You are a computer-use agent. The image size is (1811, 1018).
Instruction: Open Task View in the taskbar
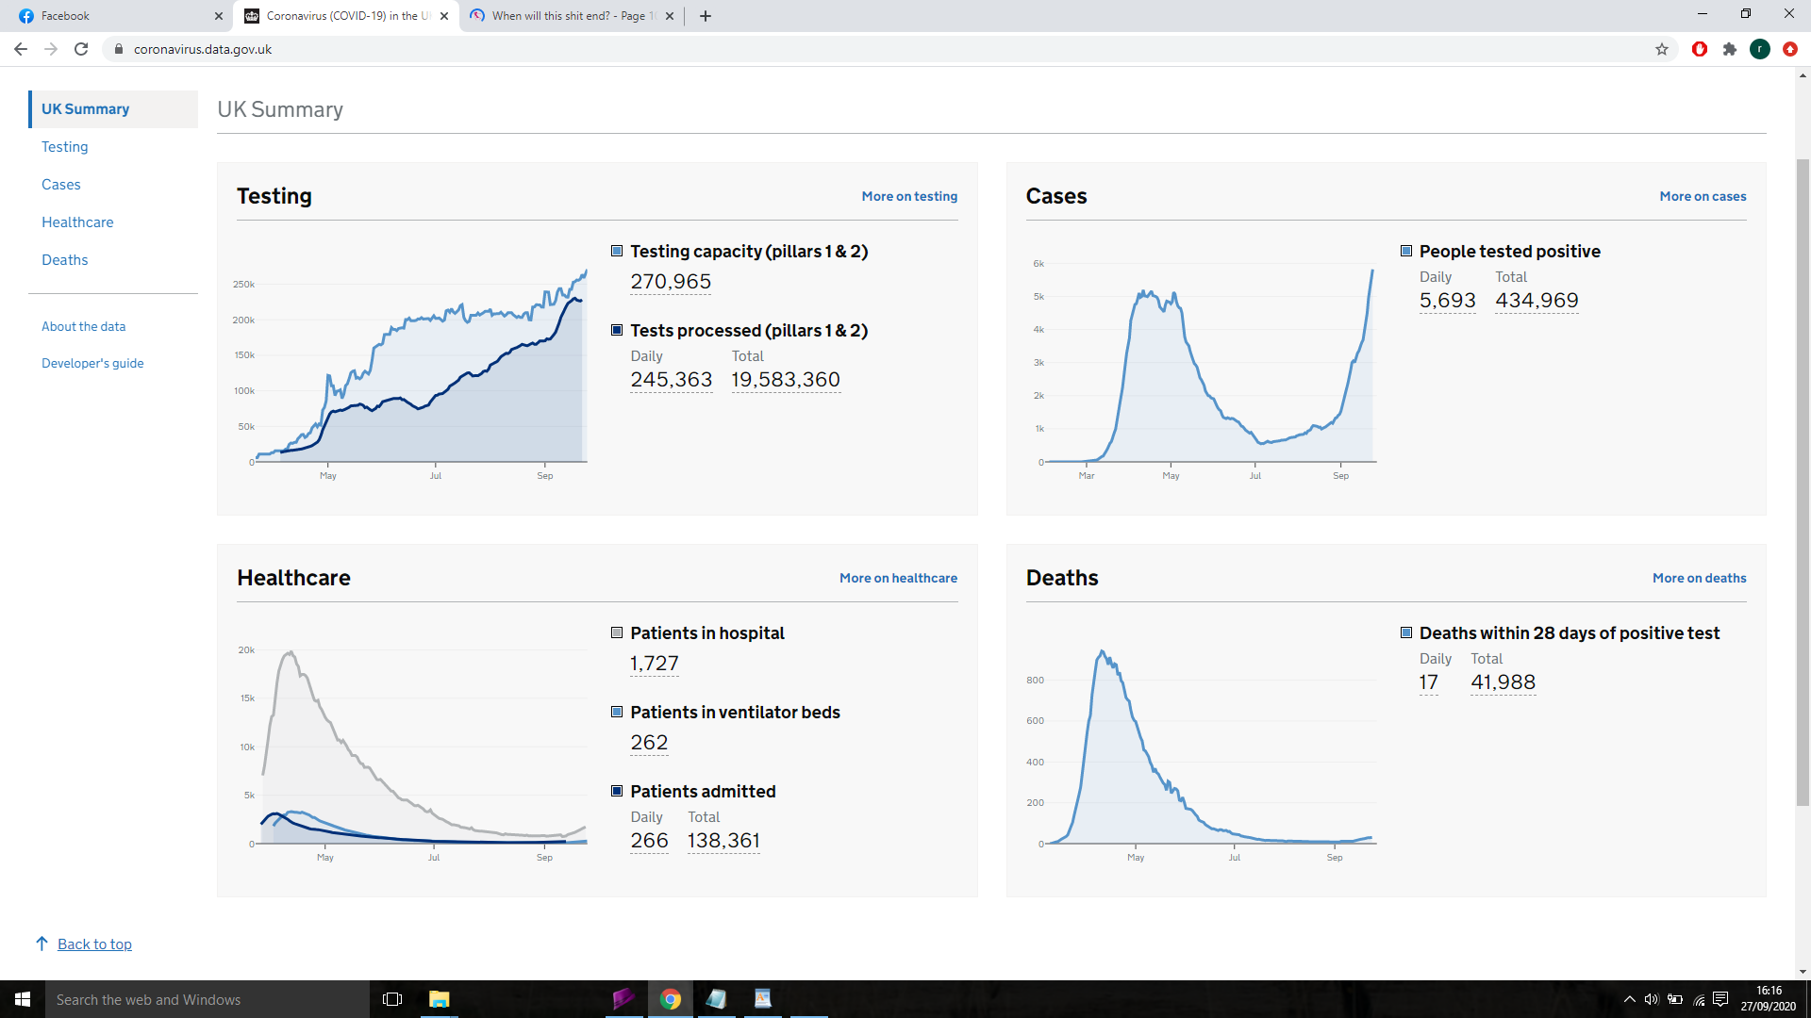(392, 999)
